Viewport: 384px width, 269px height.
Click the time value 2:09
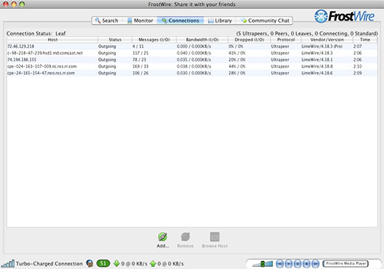tap(357, 73)
